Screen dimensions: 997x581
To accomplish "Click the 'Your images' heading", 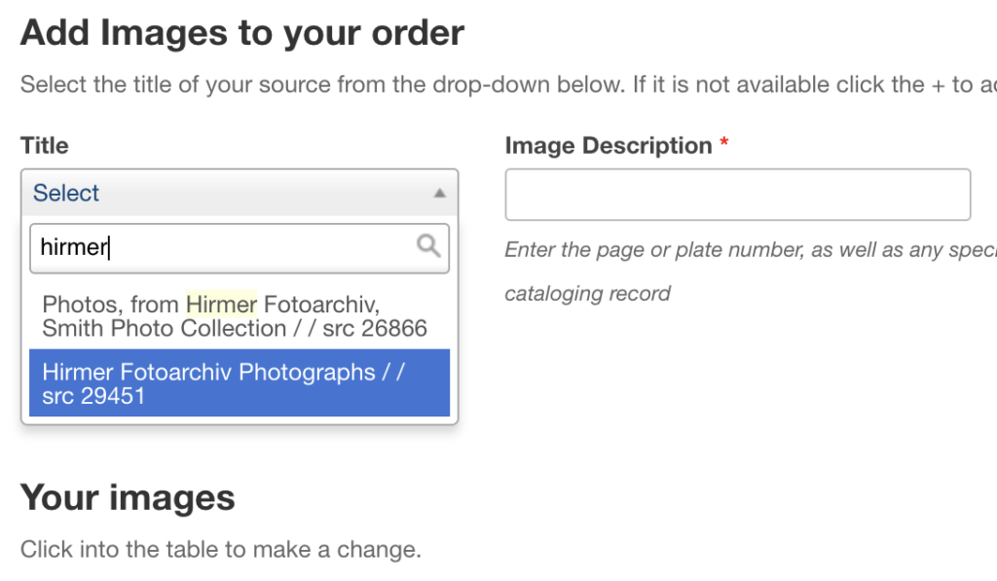I will [x=128, y=497].
